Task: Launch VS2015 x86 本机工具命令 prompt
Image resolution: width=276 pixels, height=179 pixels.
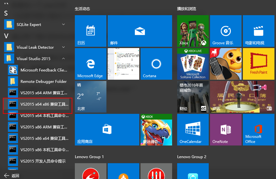Action: 39,150
